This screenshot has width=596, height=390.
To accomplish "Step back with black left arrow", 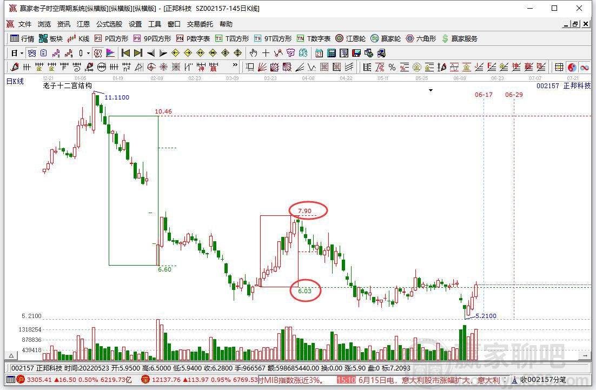I will pos(150,53).
